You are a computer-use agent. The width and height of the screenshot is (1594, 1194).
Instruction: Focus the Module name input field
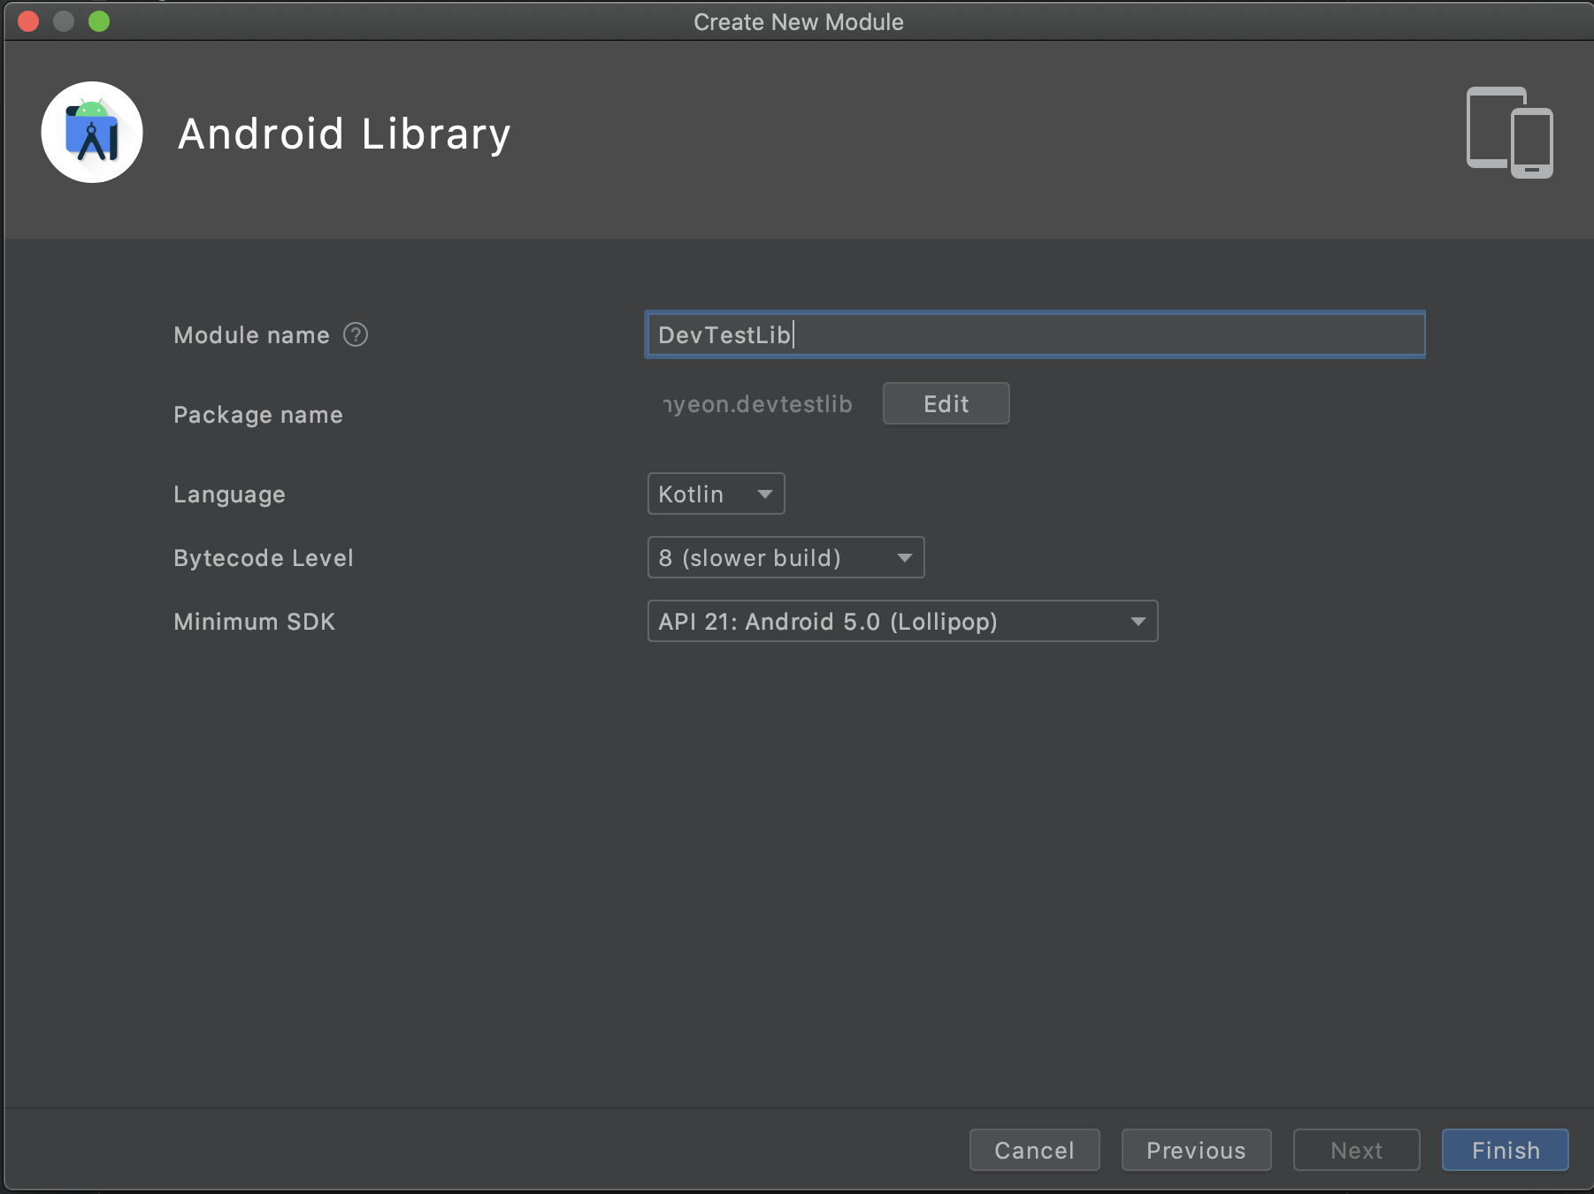pos(1035,334)
